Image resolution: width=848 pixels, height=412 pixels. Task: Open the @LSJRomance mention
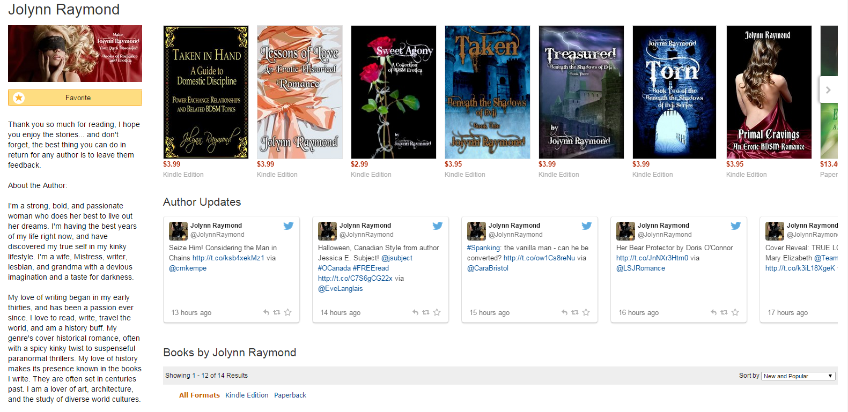(640, 268)
